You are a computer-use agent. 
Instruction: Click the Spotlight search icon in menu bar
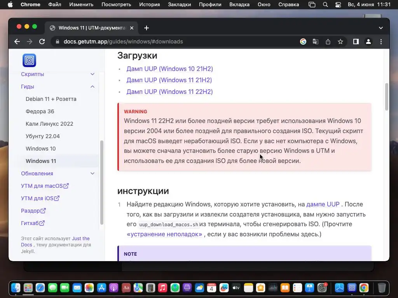(325, 5)
